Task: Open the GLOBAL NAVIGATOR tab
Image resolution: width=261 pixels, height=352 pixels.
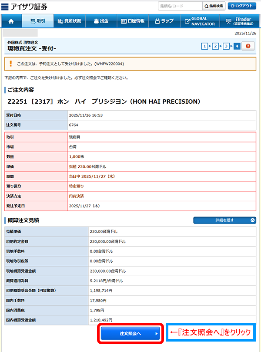Action: (x=200, y=21)
